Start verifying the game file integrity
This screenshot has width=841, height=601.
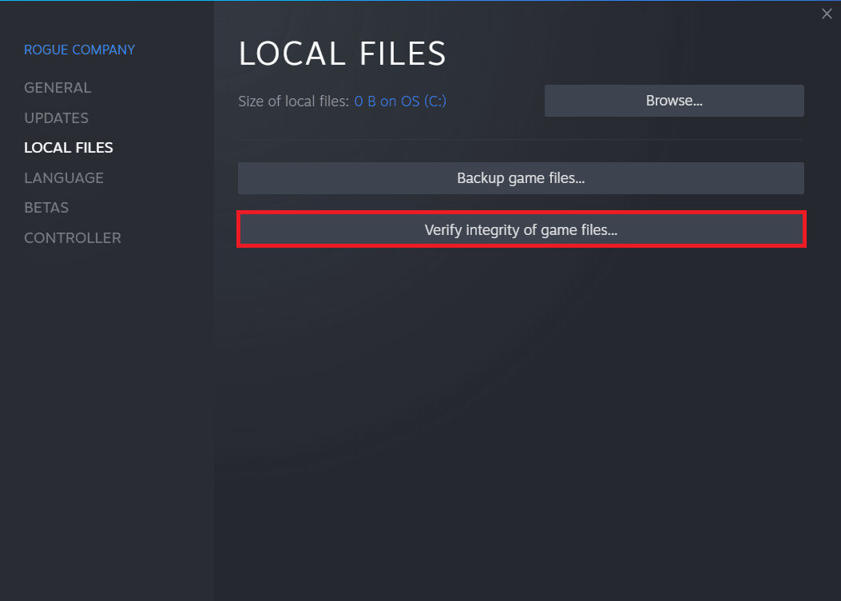coord(521,230)
